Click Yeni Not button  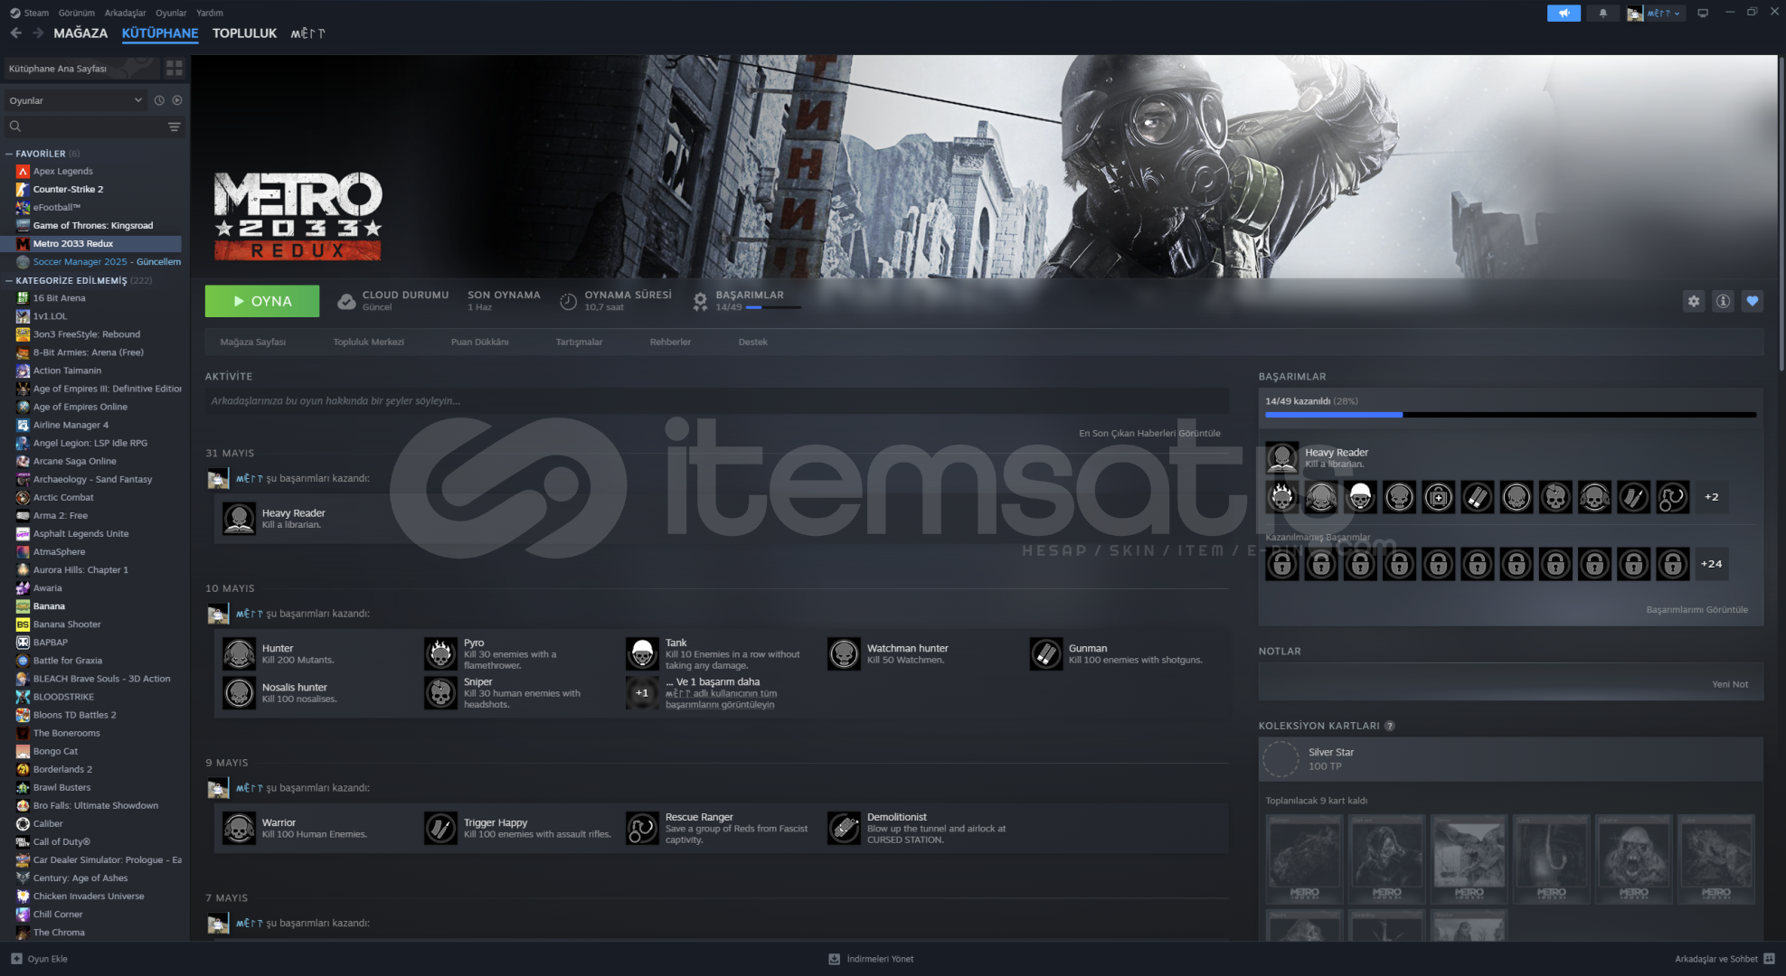1729,684
